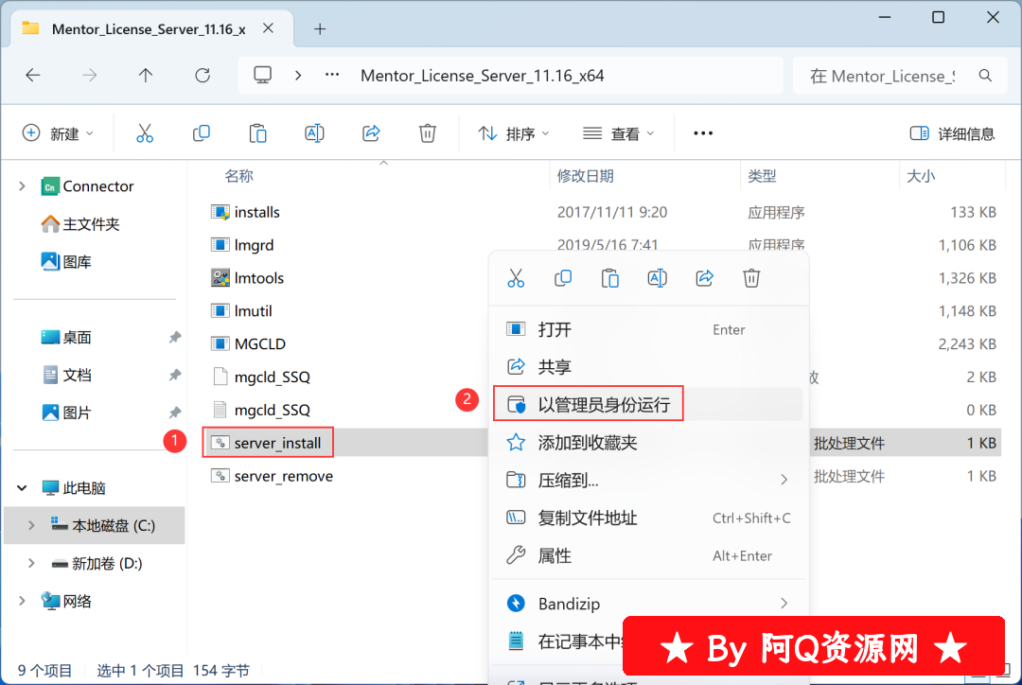Click the Copy icon in the context menu
Image resolution: width=1022 pixels, height=685 pixels.
click(563, 278)
